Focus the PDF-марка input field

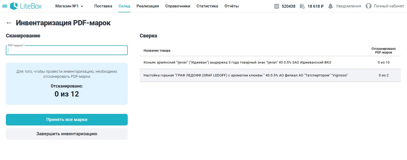pos(67,50)
